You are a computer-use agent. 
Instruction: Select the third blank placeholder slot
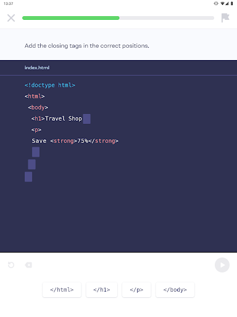pos(31,164)
